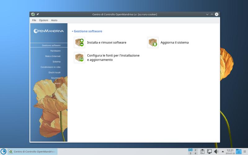The width and height of the screenshot is (248, 155).
Task: Click Centro di Controllo taskbar entry
Action: tap(33, 152)
